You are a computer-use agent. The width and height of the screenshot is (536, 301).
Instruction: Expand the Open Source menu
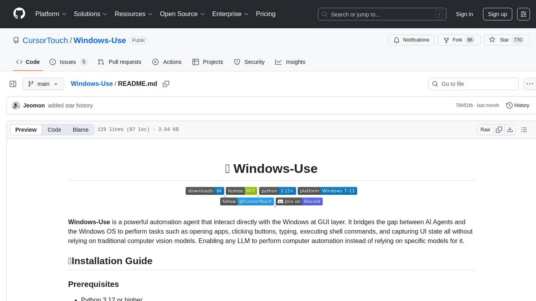182,14
